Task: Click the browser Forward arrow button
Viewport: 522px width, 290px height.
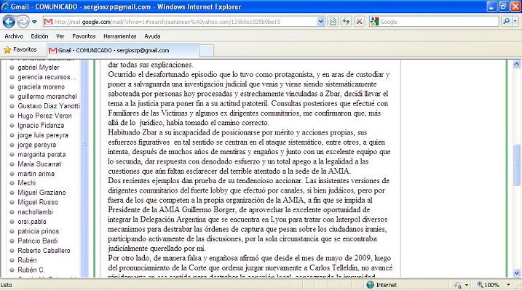Action: [23, 22]
